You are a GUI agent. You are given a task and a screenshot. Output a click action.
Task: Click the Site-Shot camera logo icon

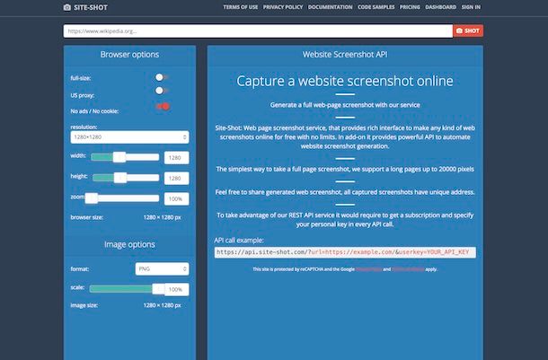(x=67, y=7)
